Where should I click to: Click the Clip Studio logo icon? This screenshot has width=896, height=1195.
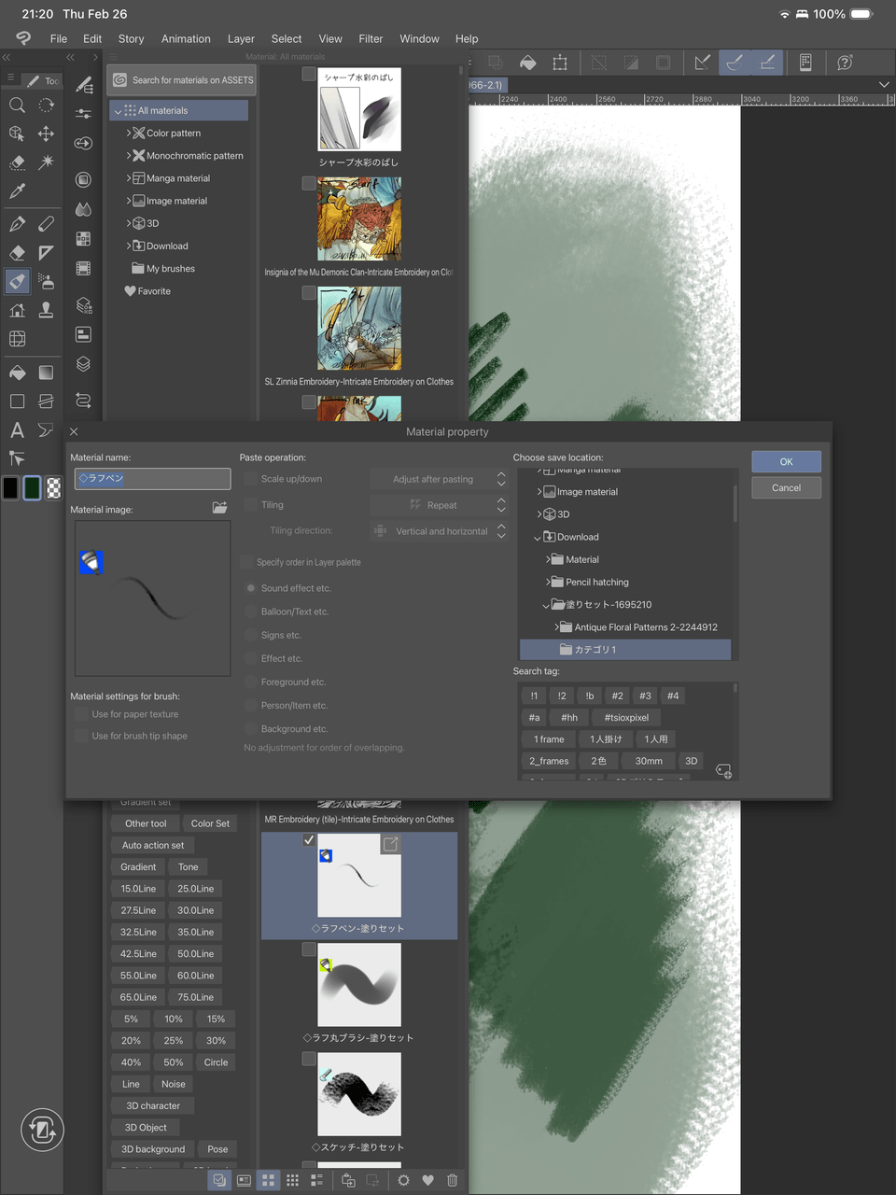[23, 38]
